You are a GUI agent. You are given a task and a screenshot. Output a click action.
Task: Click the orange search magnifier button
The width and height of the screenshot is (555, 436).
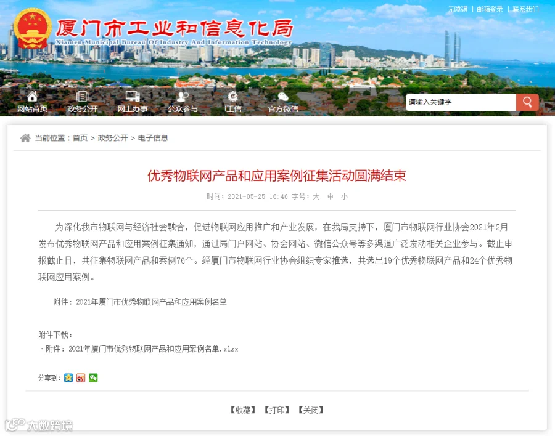coord(527,102)
